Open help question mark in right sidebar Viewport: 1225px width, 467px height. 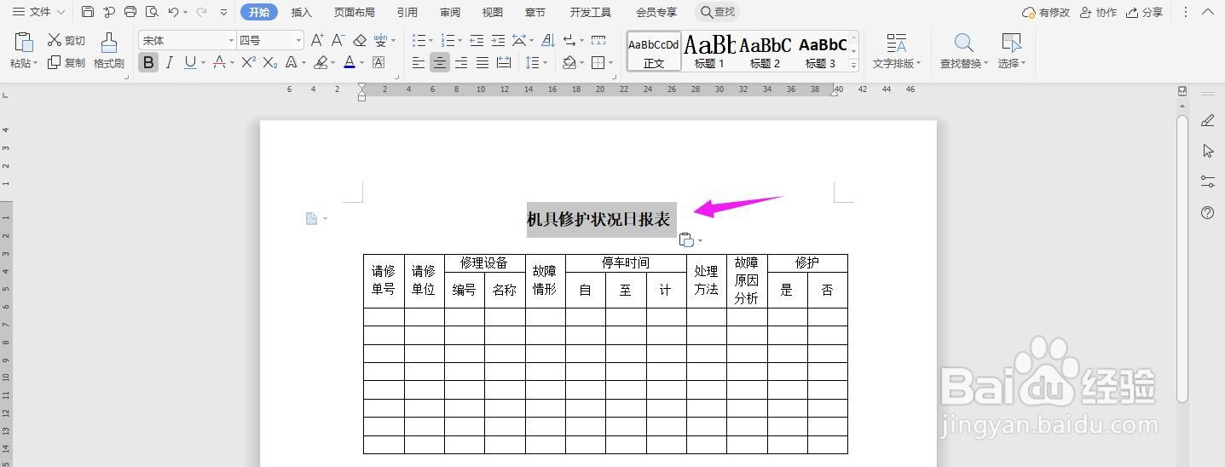[1207, 213]
